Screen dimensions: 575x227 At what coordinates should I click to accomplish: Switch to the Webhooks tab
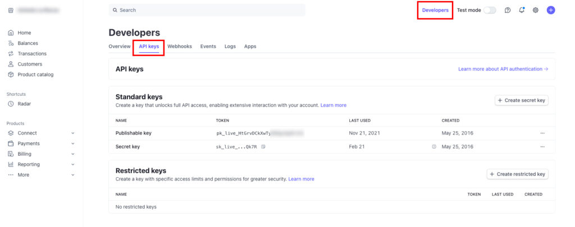180,47
